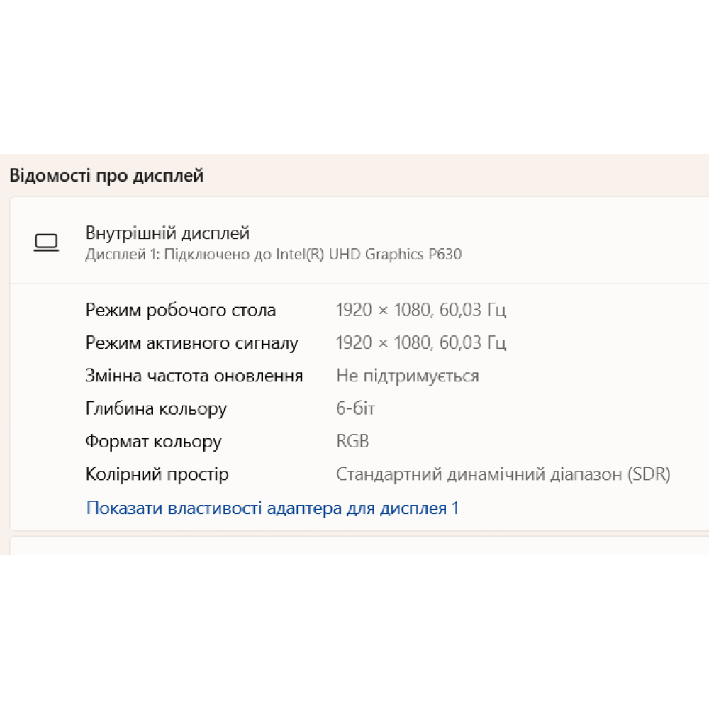Click the Стандартний динамічний діапазон (SDR) value

click(x=503, y=474)
